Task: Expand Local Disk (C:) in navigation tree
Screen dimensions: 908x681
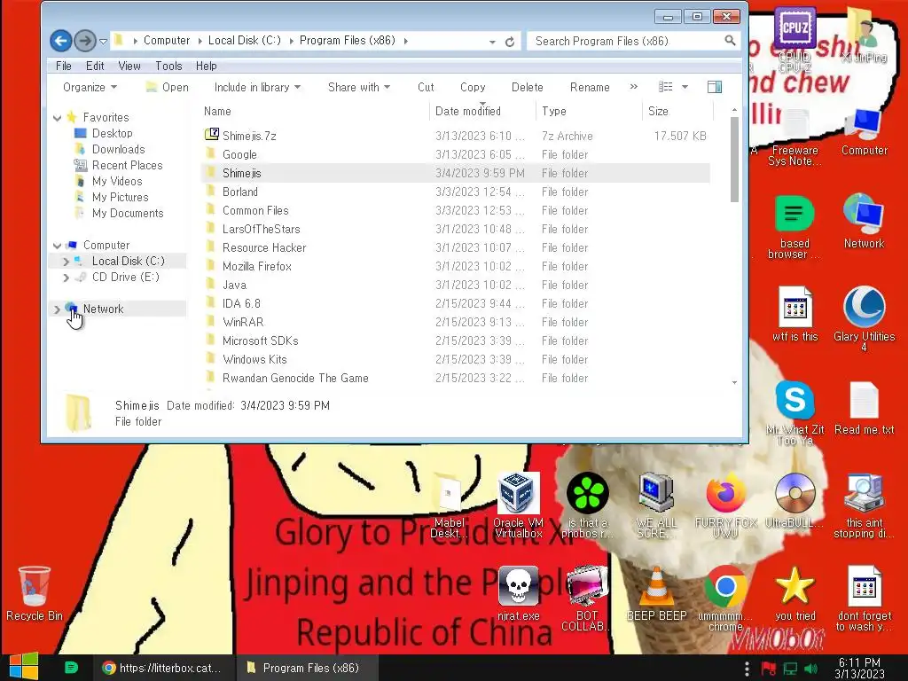Action: click(x=66, y=262)
